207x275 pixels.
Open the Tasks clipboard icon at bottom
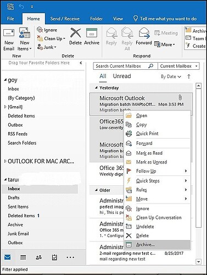[x=54, y=257]
